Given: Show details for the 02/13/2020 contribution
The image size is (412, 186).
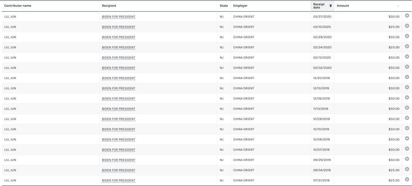Looking at the screenshot, I should (x=407, y=57).
